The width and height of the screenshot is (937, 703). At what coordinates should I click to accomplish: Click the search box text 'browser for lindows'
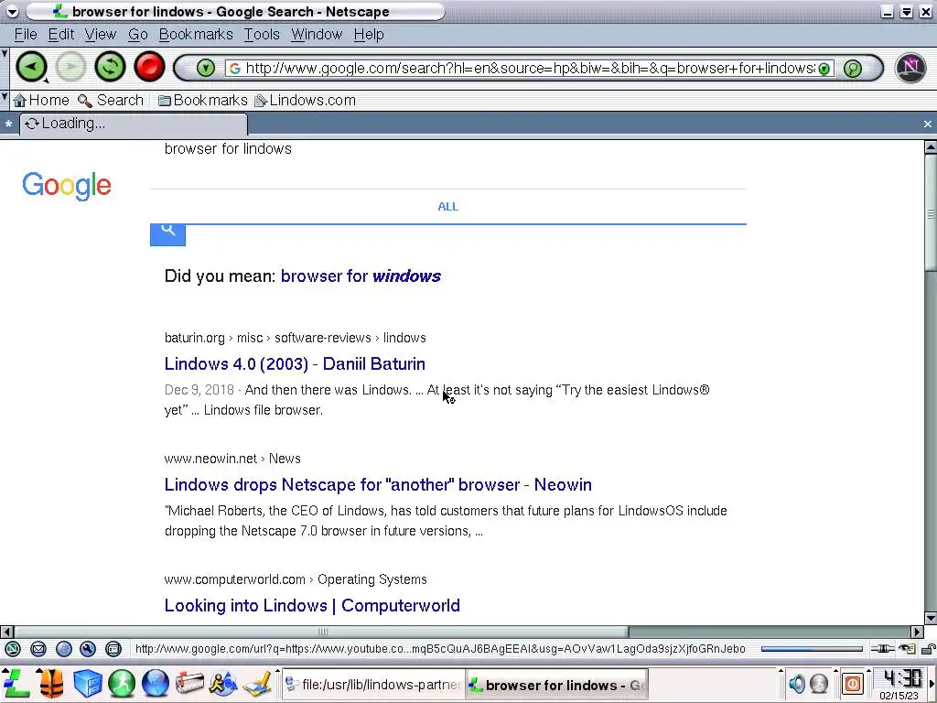tap(228, 149)
